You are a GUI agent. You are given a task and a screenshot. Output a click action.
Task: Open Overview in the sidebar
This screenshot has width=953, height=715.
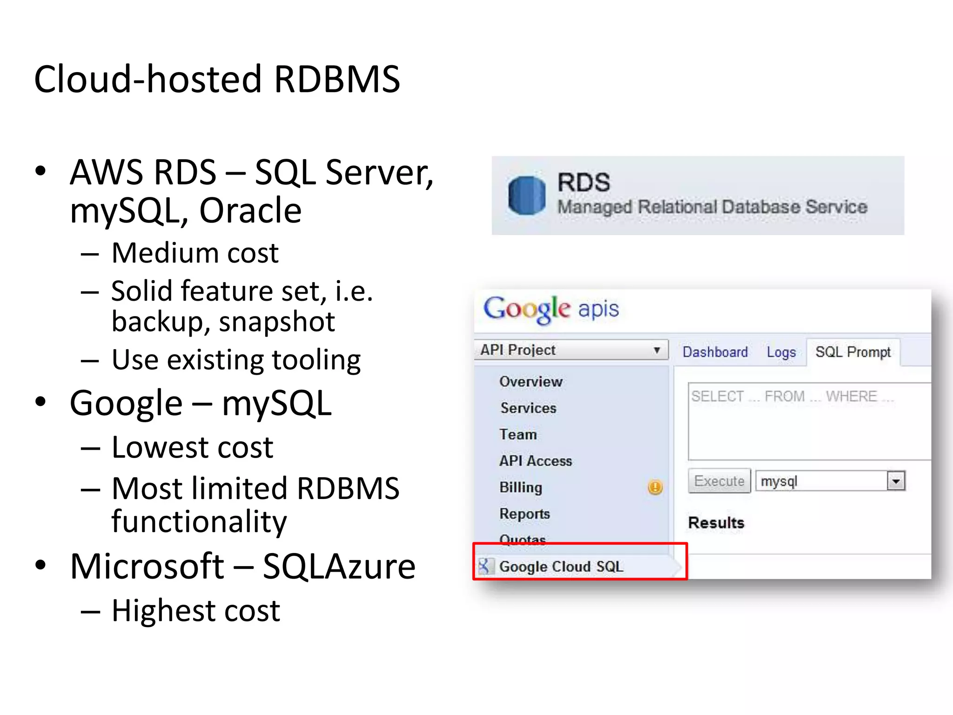click(x=531, y=382)
